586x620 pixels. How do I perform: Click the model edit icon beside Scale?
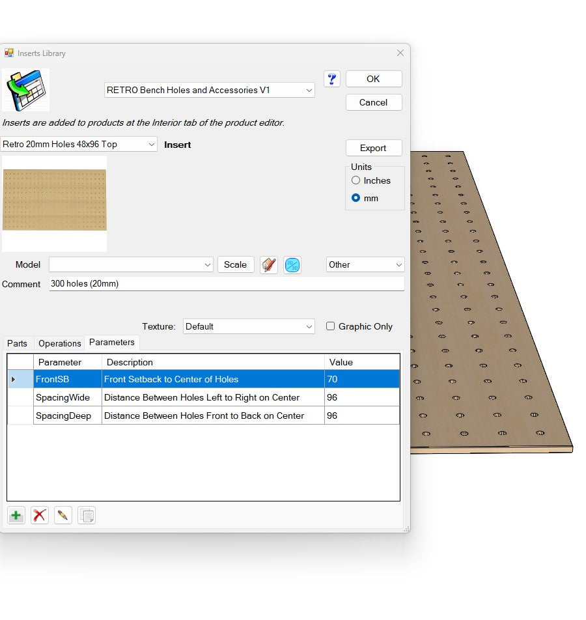pyautogui.click(x=269, y=265)
